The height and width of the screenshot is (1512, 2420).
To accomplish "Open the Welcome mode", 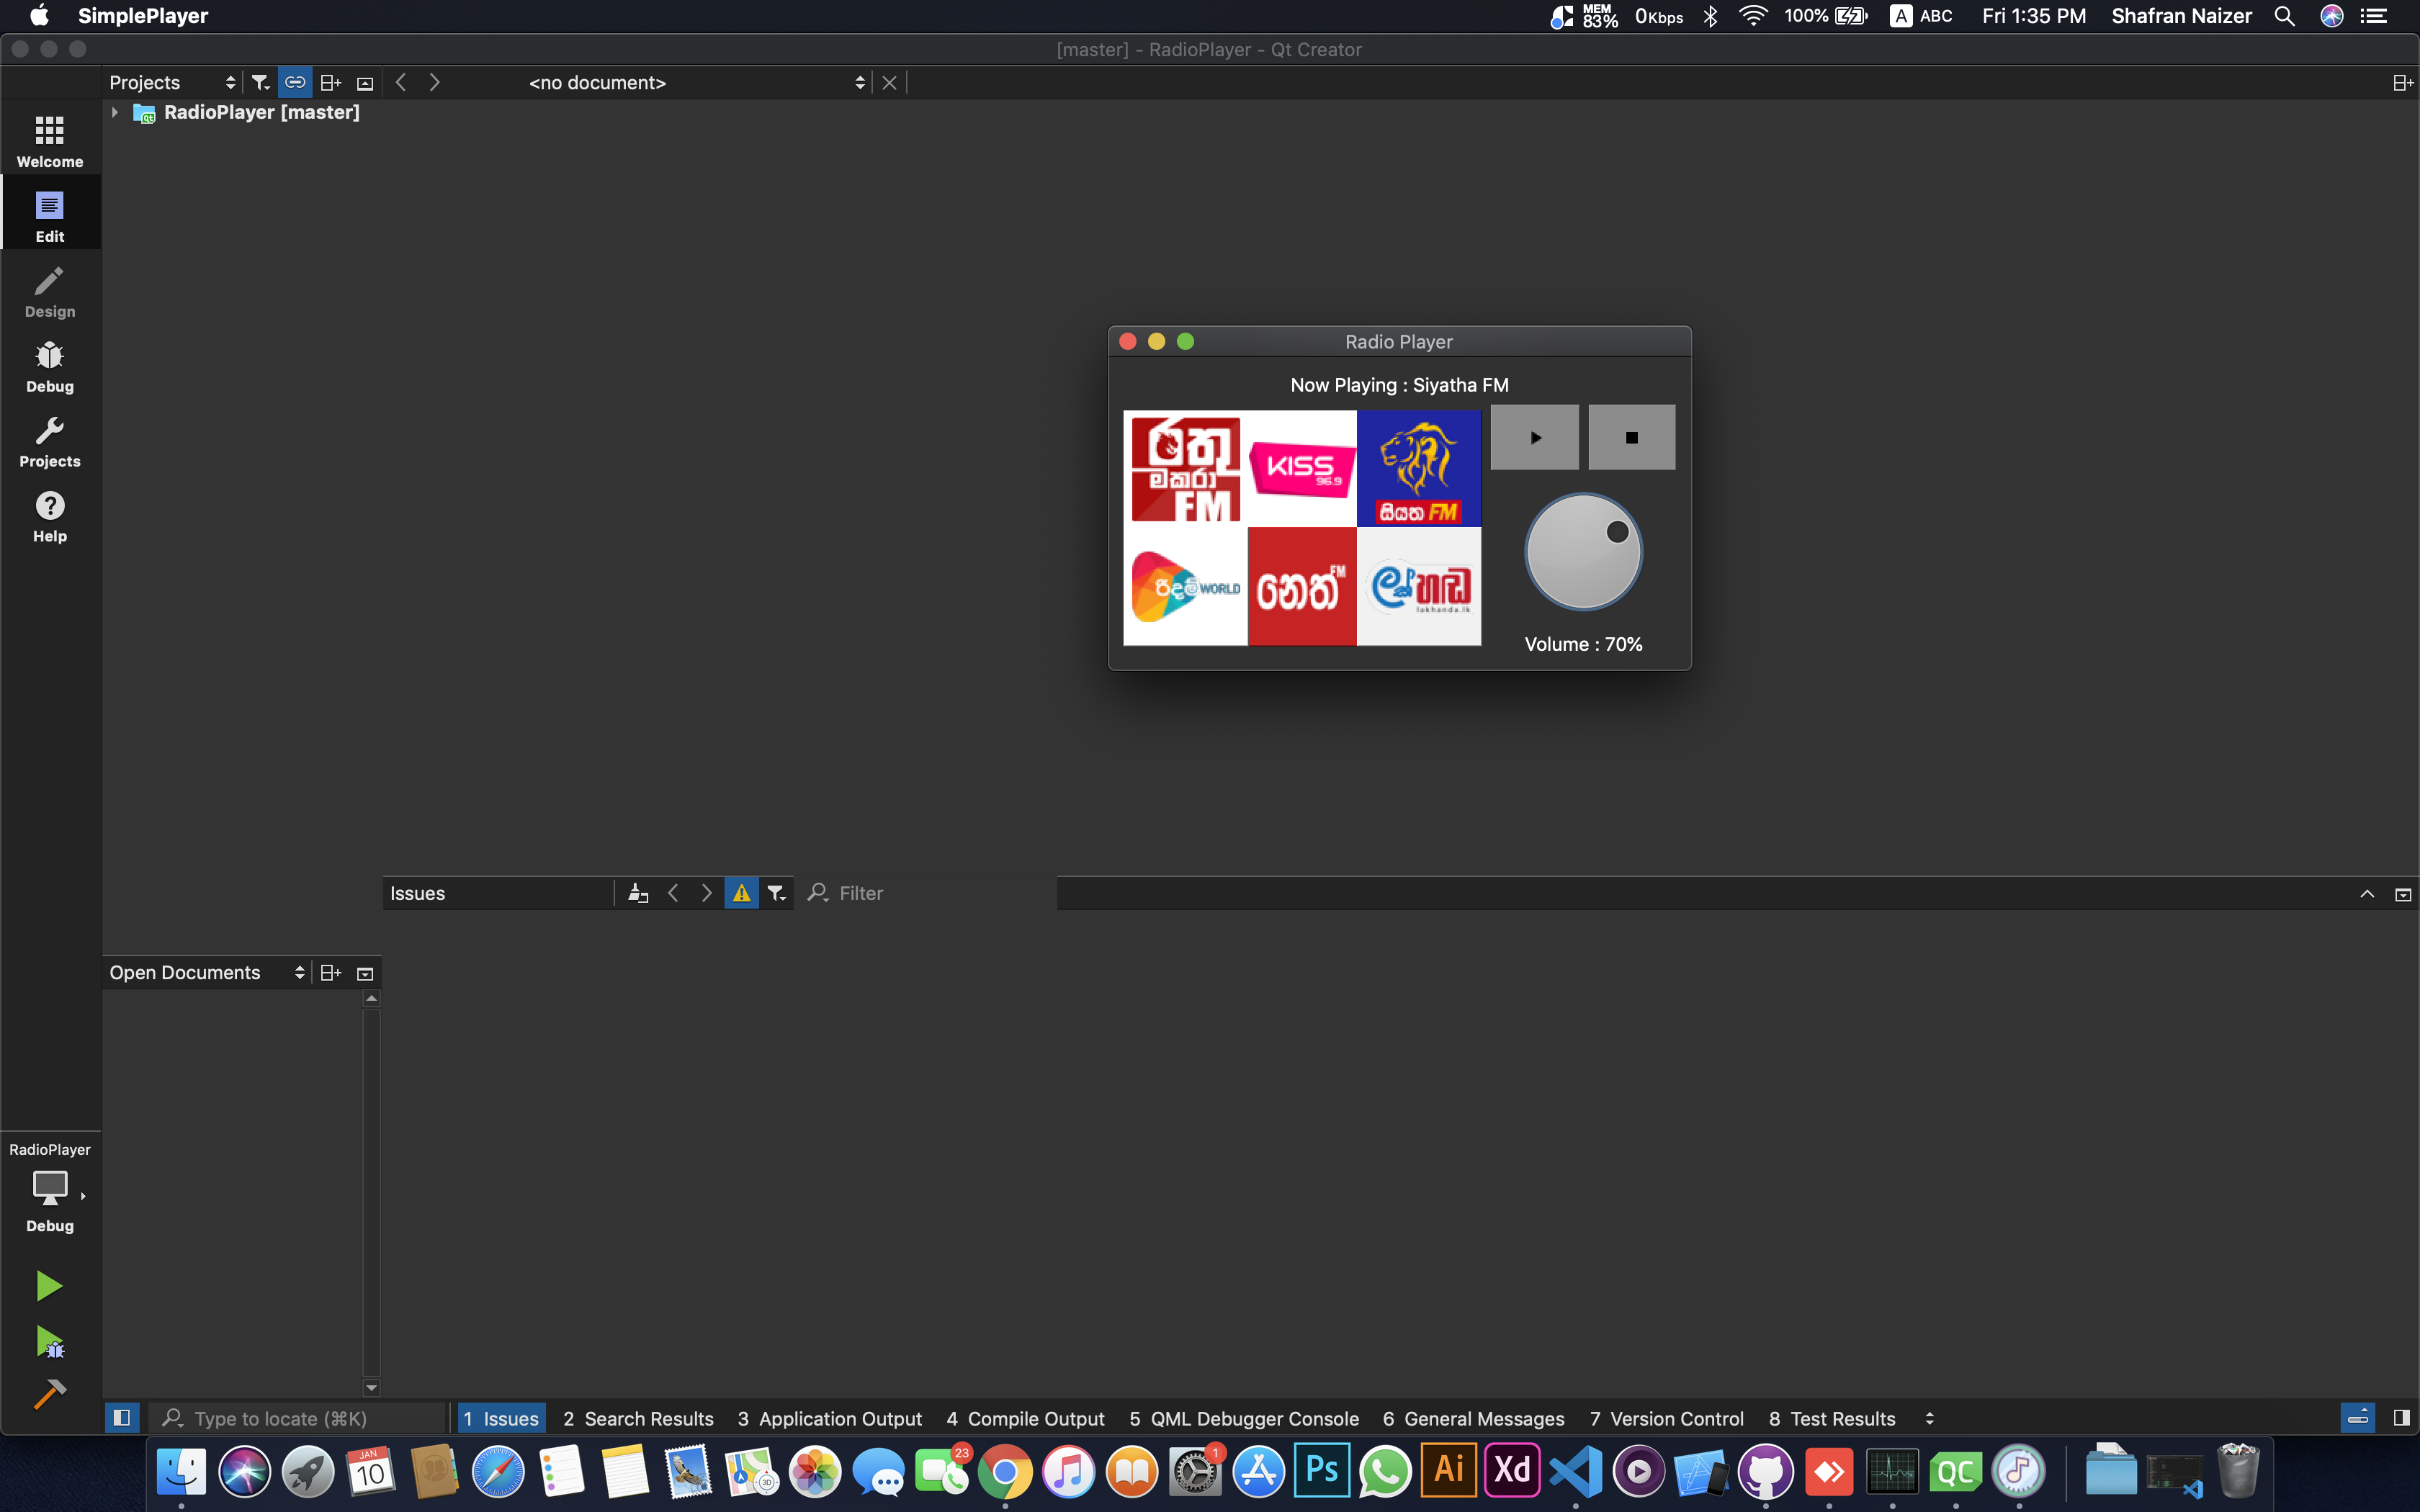I will tap(49, 141).
